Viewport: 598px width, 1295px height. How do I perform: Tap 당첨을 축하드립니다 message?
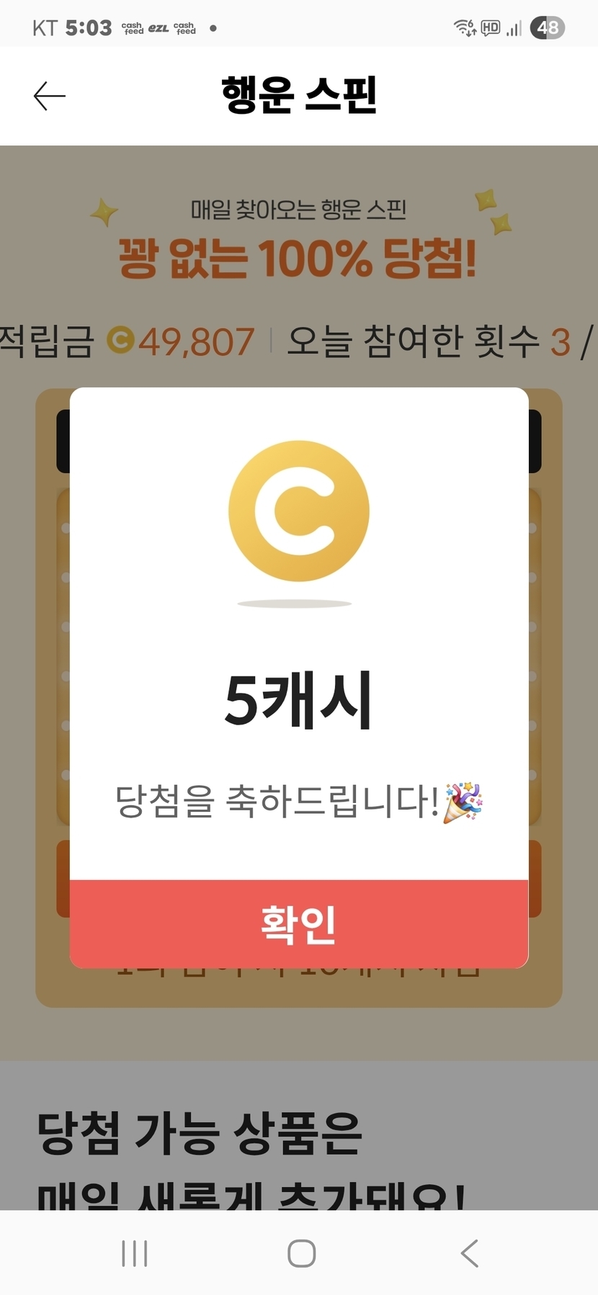[277, 801]
